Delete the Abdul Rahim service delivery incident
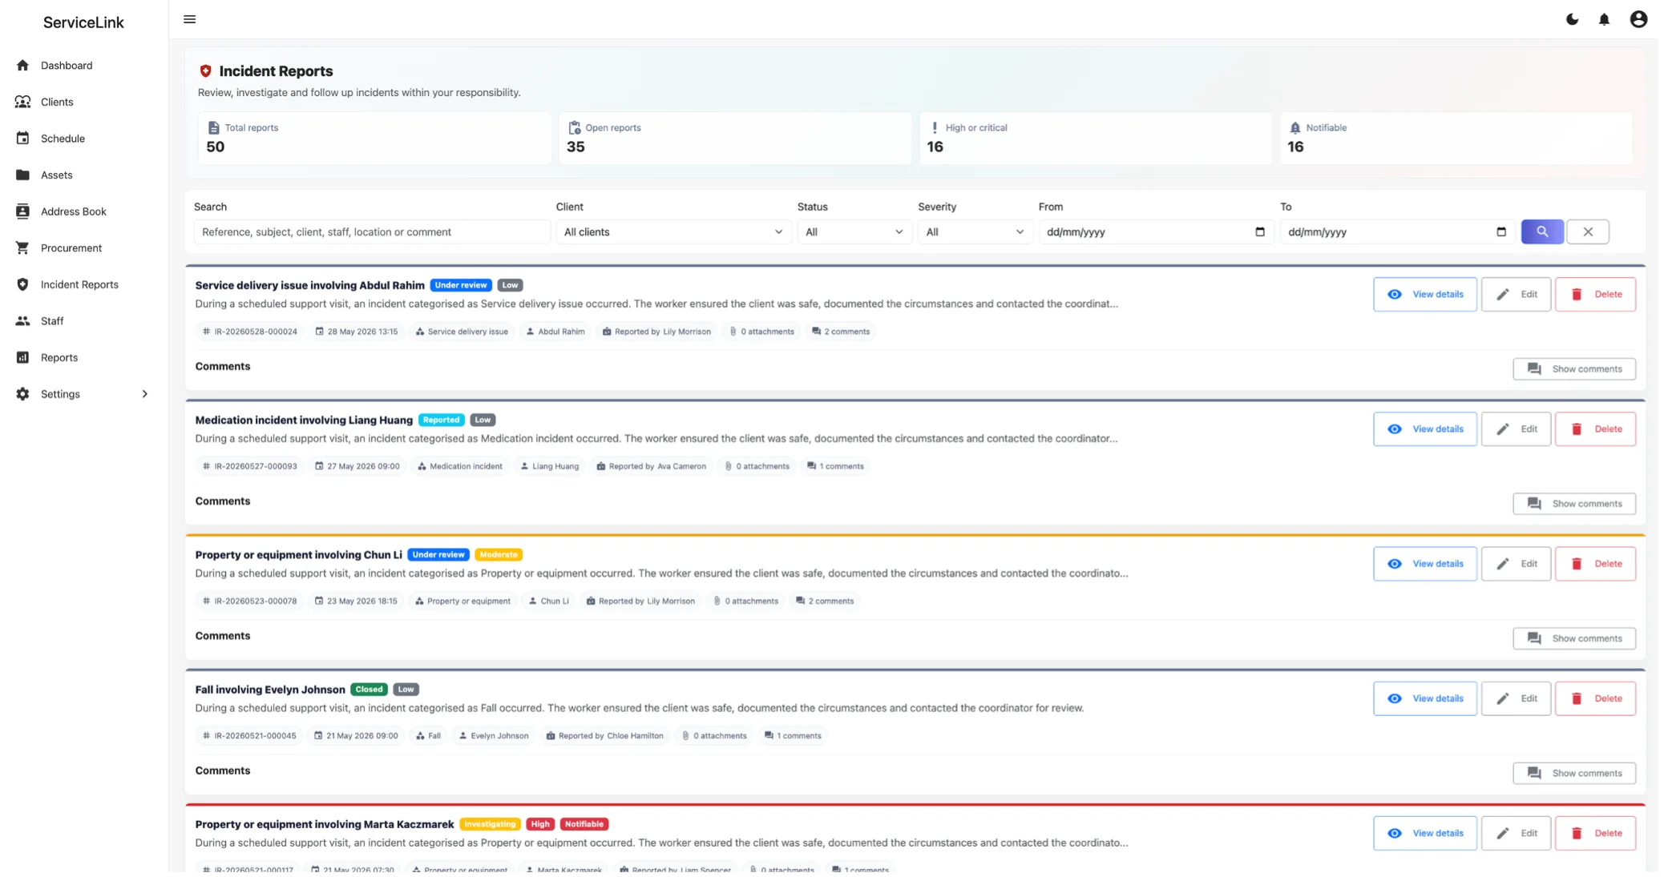The height and width of the screenshot is (877, 1664). [x=1595, y=294]
